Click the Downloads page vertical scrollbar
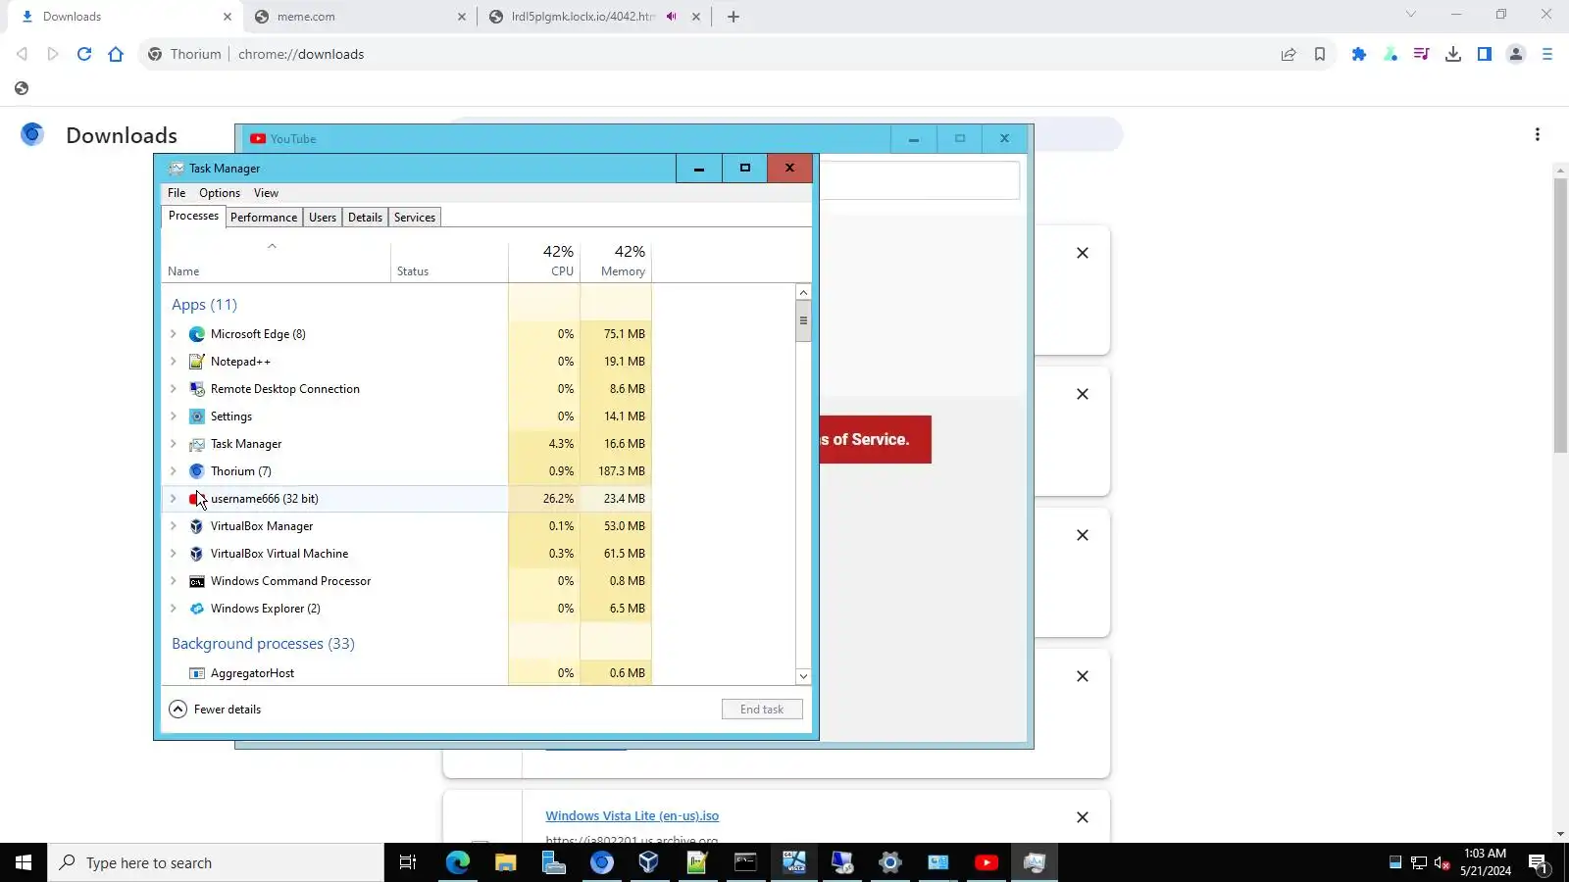The width and height of the screenshot is (1569, 882). (1560, 314)
